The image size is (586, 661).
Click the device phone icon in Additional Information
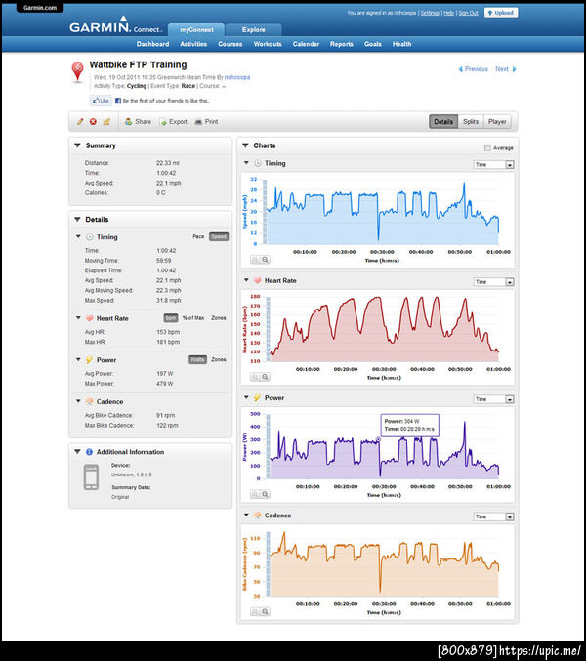pos(91,477)
